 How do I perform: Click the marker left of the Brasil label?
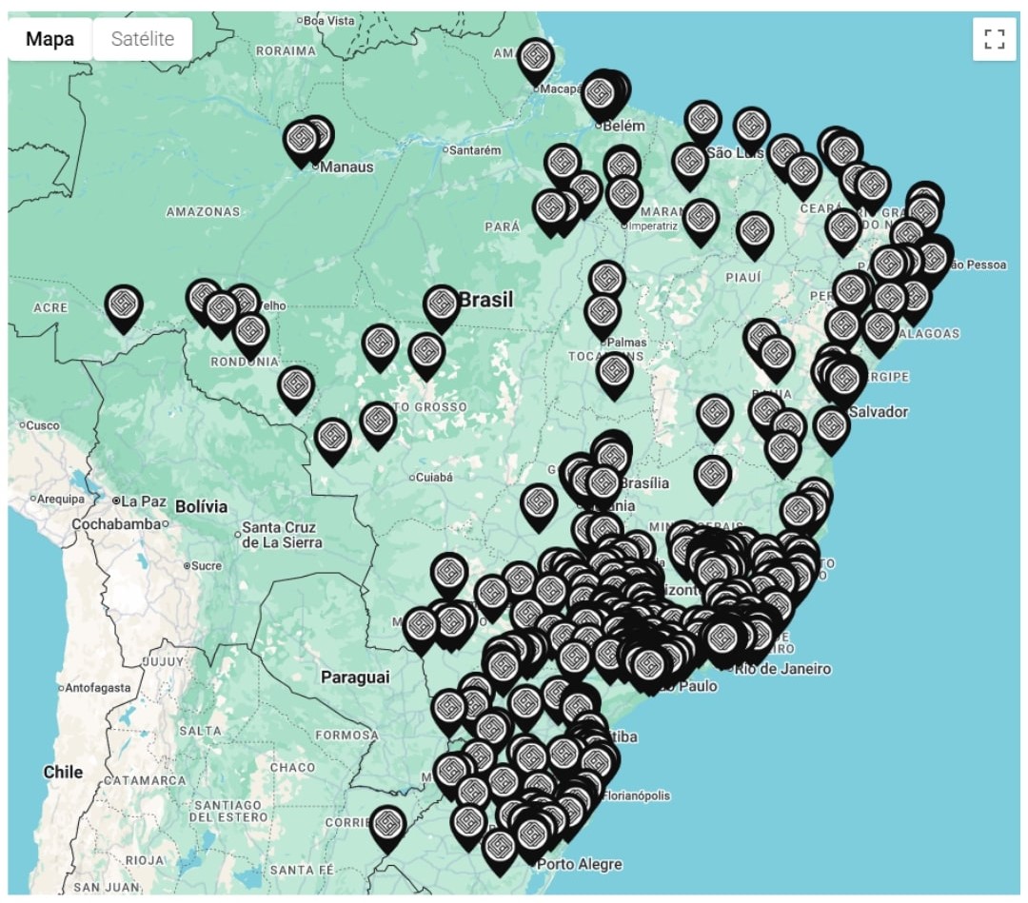(x=441, y=305)
